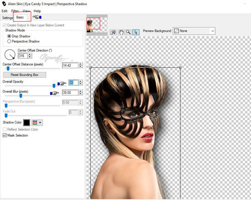Viewport: 251px width, 200px height.
Task: Toggle the original/preview comparison icon
Action: point(113,32)
